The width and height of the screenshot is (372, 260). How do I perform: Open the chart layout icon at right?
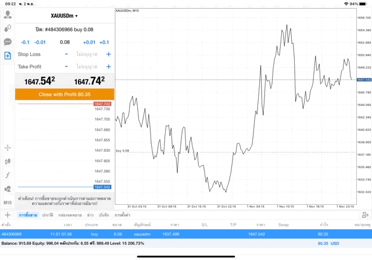click(365, 215)
